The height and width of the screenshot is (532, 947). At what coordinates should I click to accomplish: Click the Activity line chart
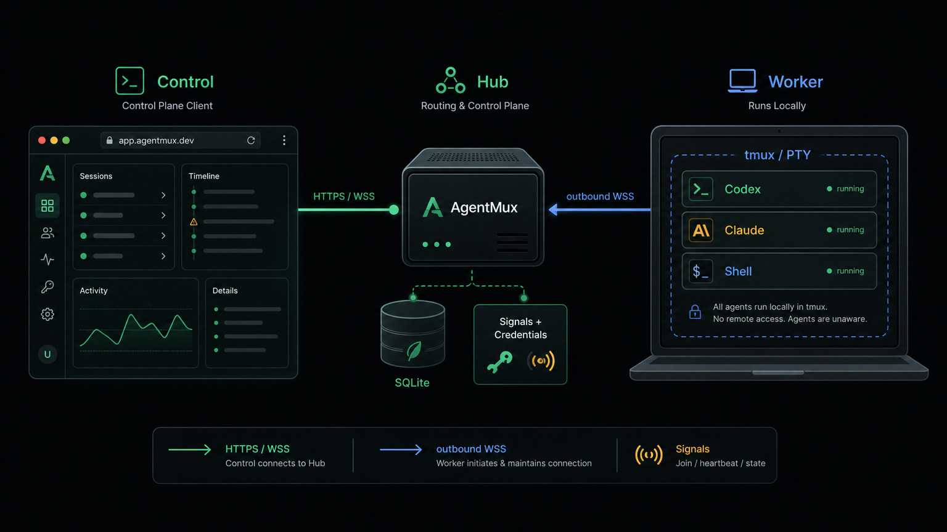pyautogui.click(x=136, y=330)
